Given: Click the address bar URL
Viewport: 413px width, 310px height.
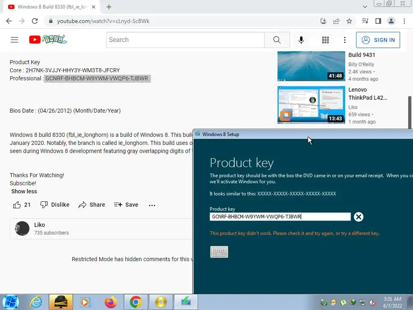Looking at the screenshot, I should (103, 21).
